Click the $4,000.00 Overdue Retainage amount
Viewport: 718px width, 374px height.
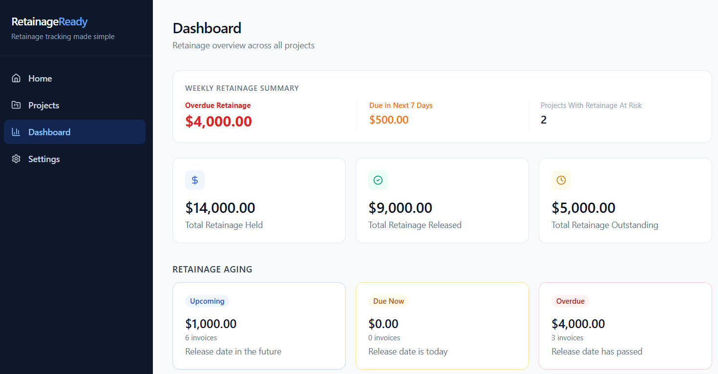(x=218, y=122)
